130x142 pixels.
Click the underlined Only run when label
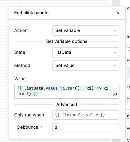point(29,115)
